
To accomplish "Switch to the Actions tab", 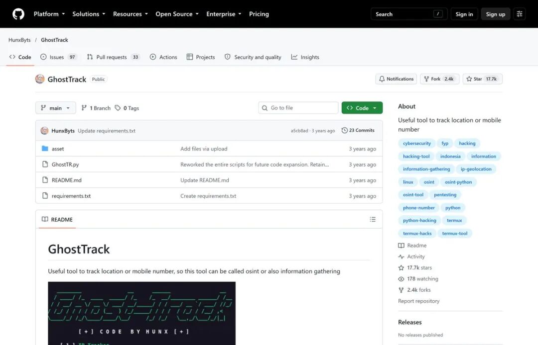I will [164, 57].
